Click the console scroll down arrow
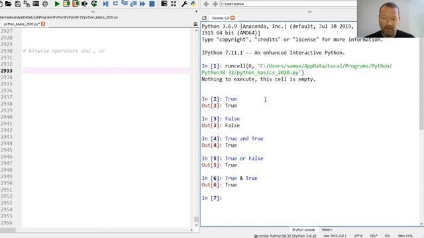The image size is (424, 238). tap(421, 223)
